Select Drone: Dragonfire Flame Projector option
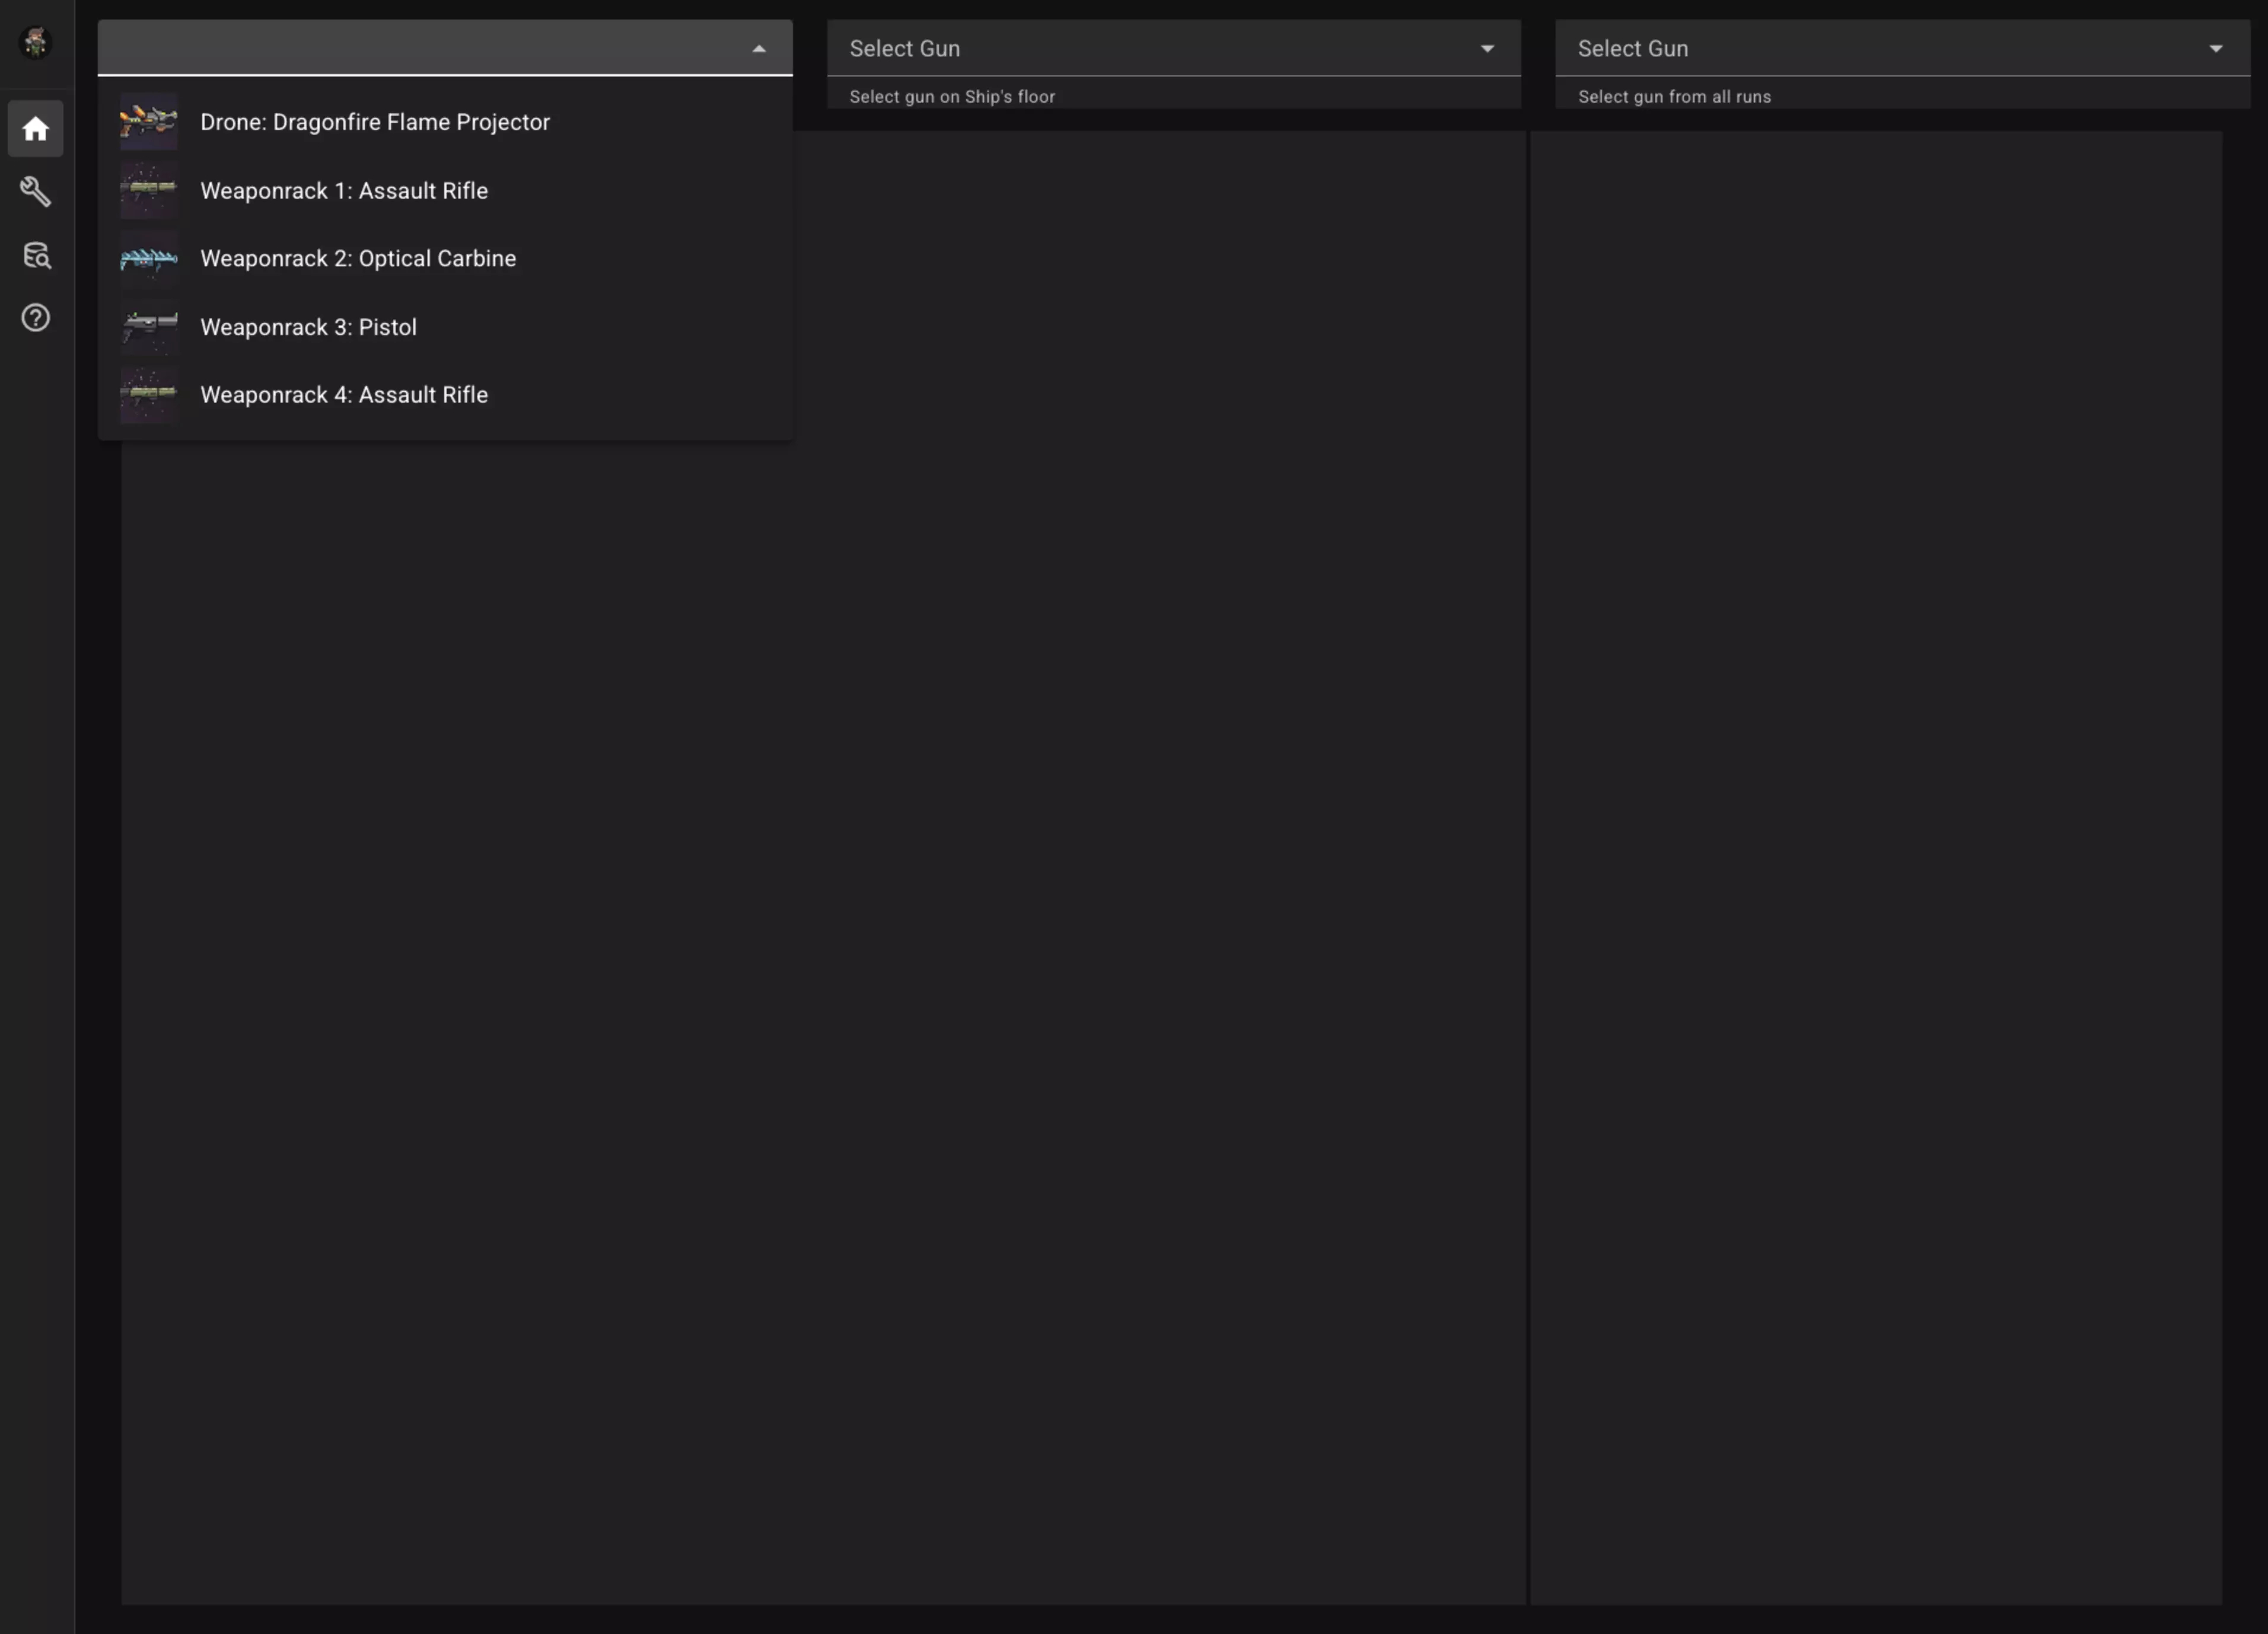The width and height of the screenshot is (2268, 1634). coord(375,122)
